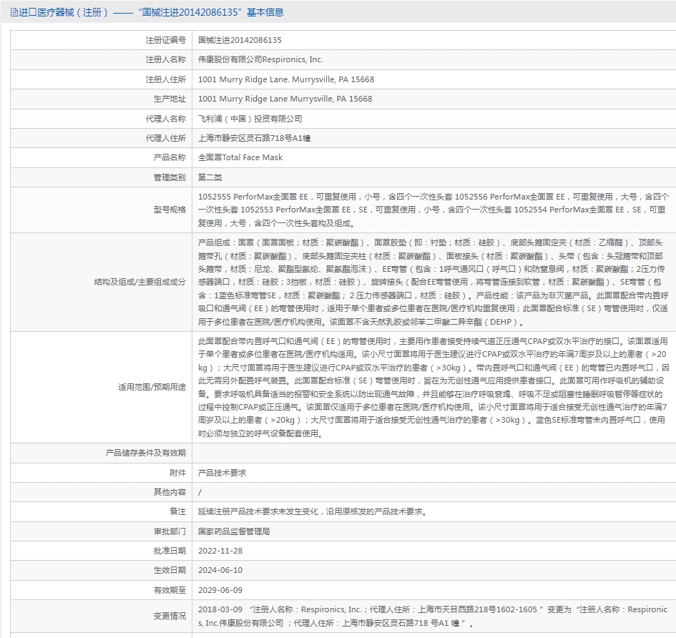
Task: Select registrant address with 'Lane. Murrysville'
Action: [286, 79]
